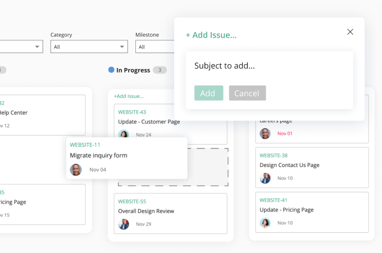Click the 'Category' filter label
Screen dimensions: 382x253
tap(61, 35)
